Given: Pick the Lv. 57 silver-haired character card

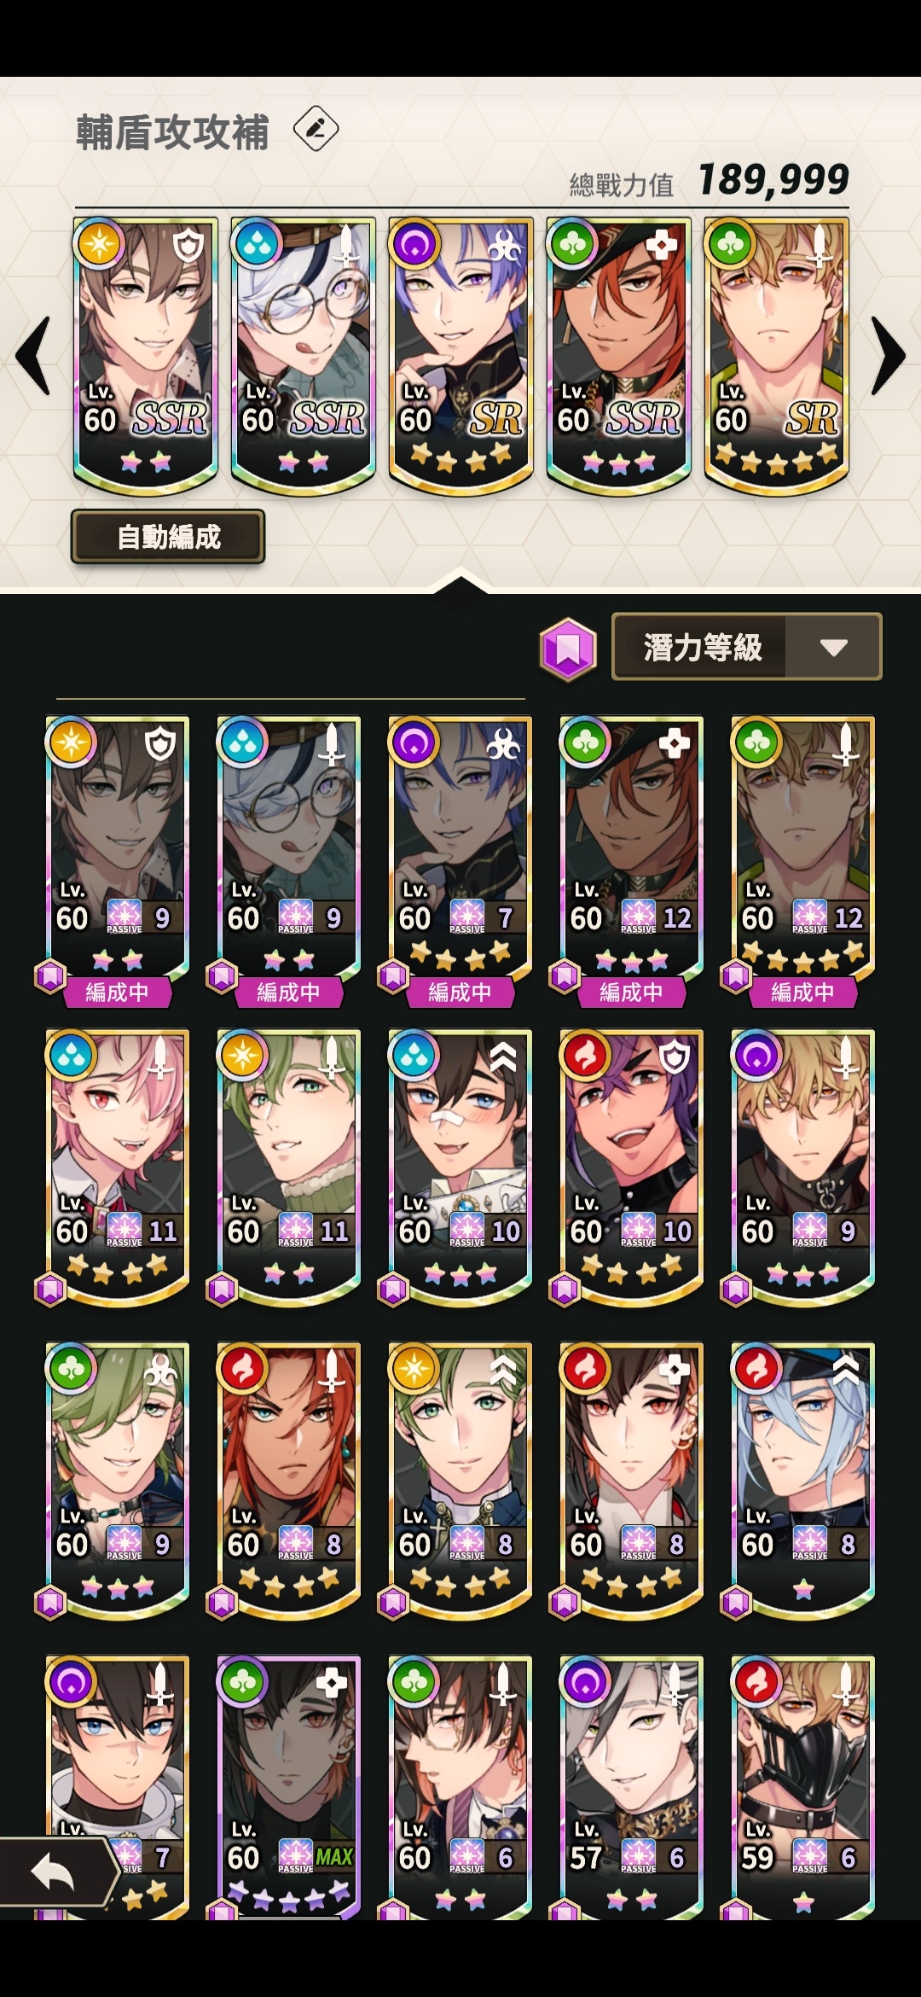Looking at the screenshot, I should (x=631, y=1787).
